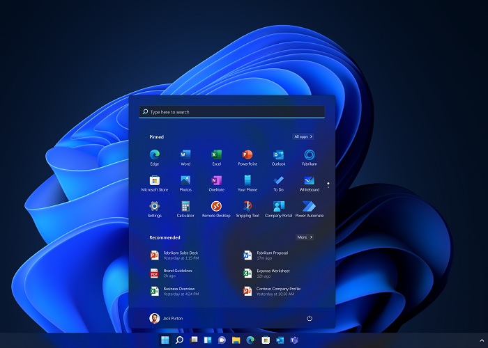Open Widgets from the taskbar
The height and width of the screenshot is (348, 488).
pos(208,340)
